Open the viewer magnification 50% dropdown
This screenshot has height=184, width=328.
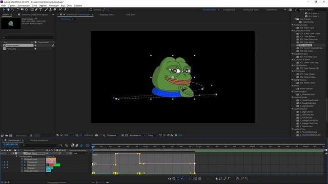pos(69,135)
